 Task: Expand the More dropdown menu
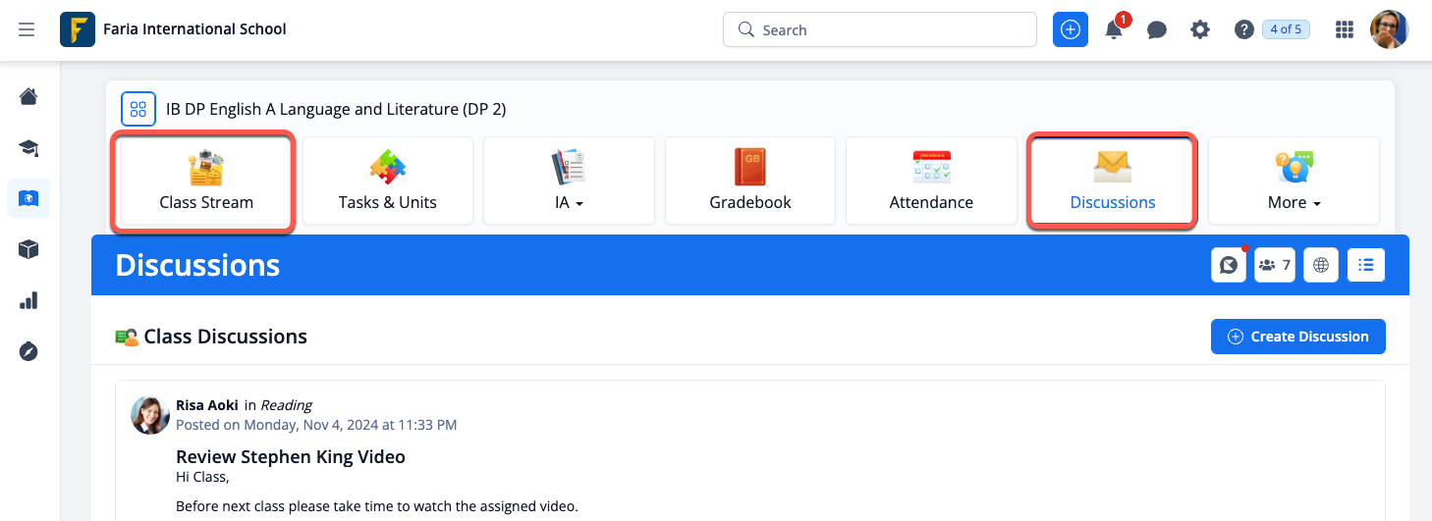point(1294,182)
